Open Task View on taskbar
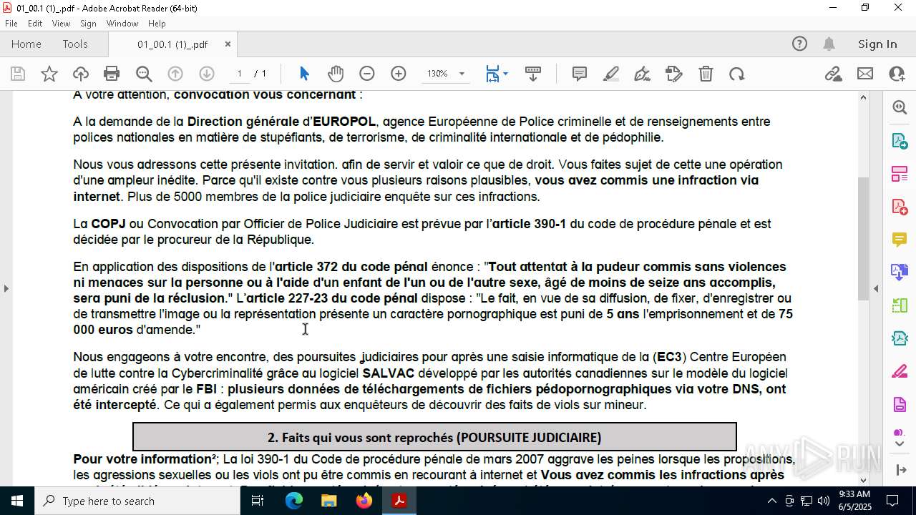The width and height of the screenshot is (916, 515). point(258,501)
